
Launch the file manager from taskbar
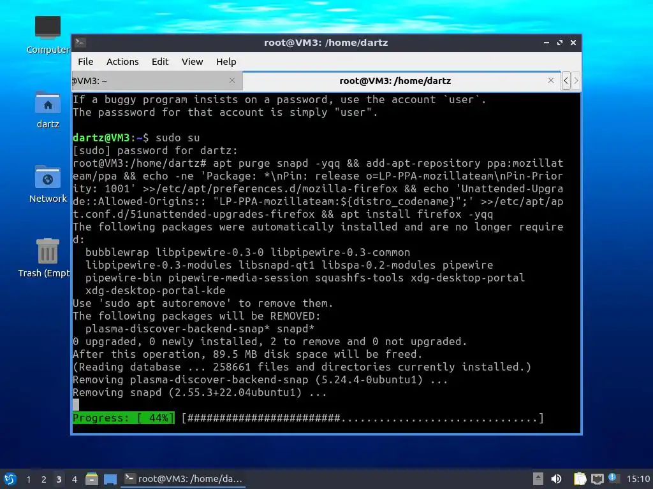coord(92,479)
